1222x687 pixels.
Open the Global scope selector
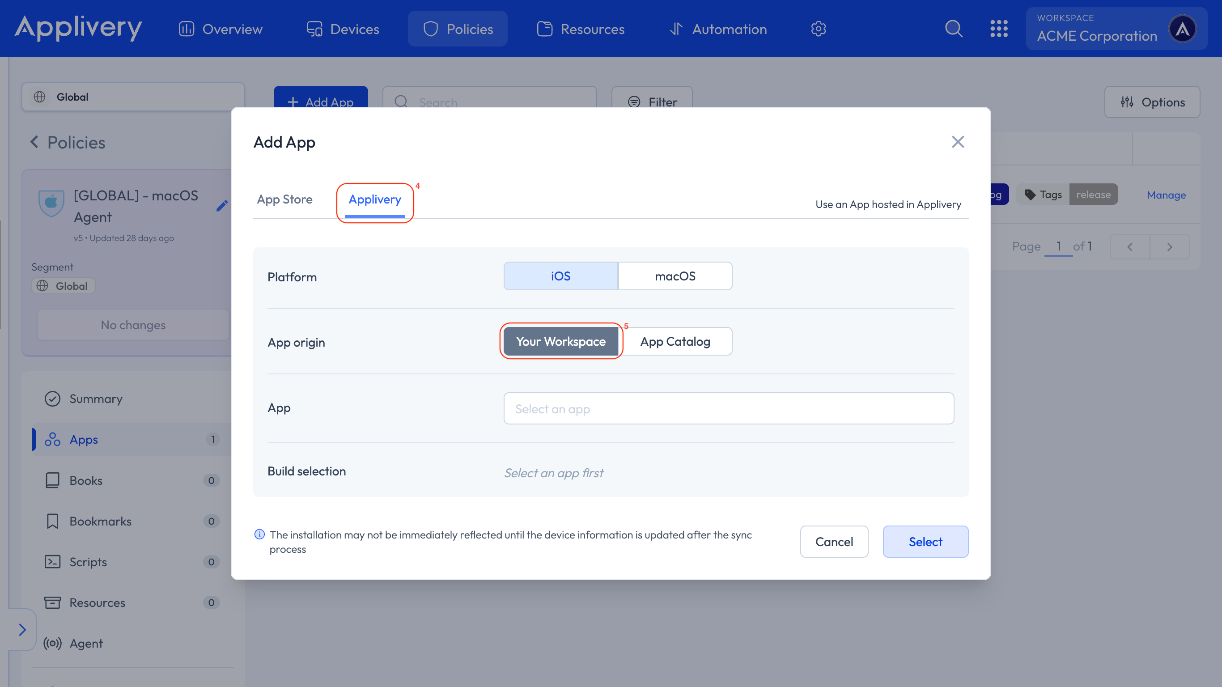[133, 97]
